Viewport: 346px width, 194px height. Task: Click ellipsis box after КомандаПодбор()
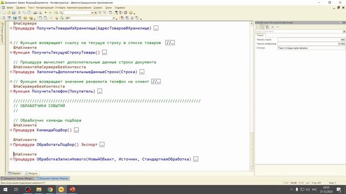[x=76, y=130]
